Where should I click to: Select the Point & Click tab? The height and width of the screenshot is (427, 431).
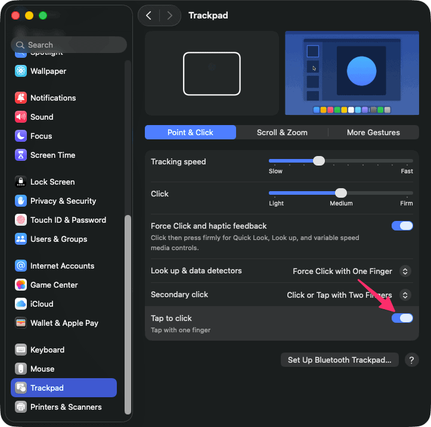(x=190, y=132)
